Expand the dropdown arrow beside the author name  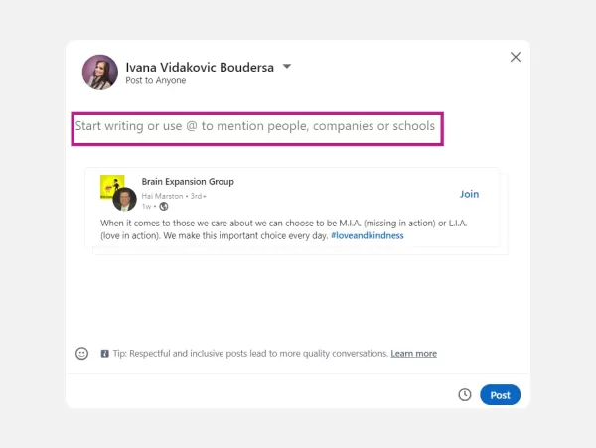(287, 67)
